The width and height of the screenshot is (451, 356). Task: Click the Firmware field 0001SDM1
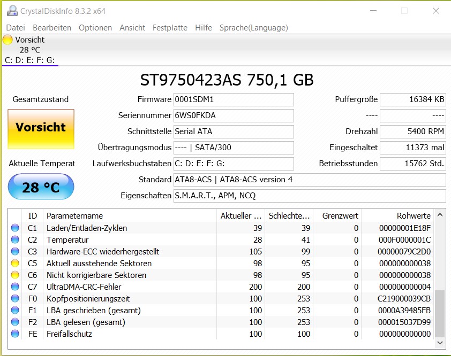[x=234, y=99]
